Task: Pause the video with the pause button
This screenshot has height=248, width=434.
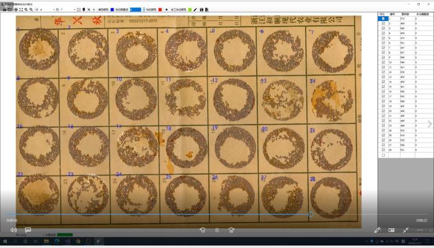Action: [217, 230]
